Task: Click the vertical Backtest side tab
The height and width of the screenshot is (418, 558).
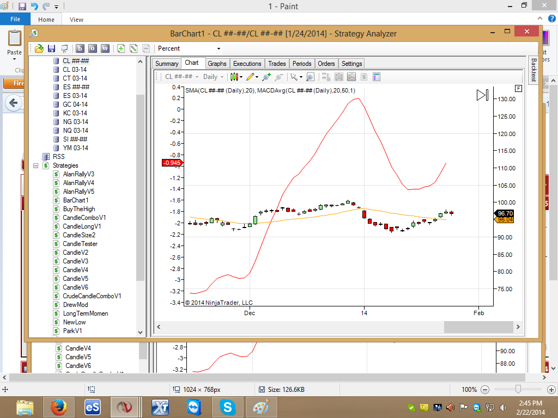Action: [533, 70]
